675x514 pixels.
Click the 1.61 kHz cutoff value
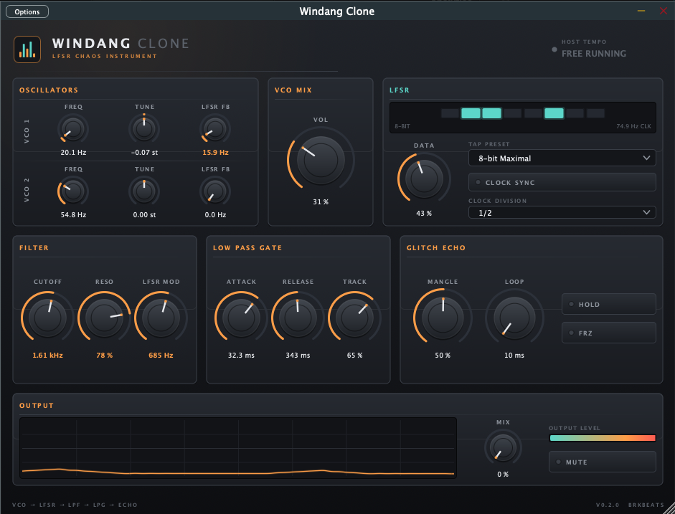click(x=47, y=356)
